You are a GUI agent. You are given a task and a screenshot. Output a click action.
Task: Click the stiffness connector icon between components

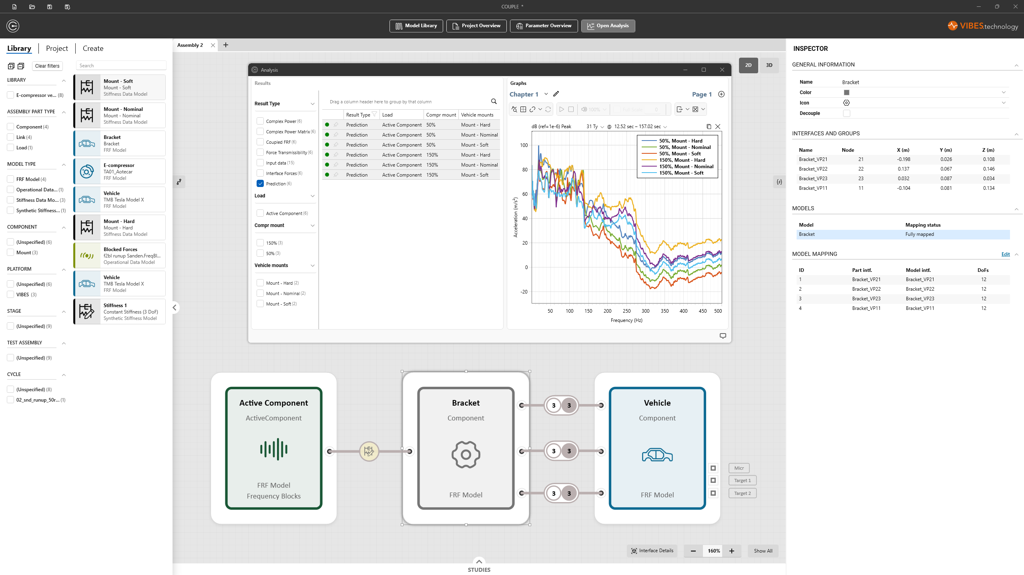(369, 451)
